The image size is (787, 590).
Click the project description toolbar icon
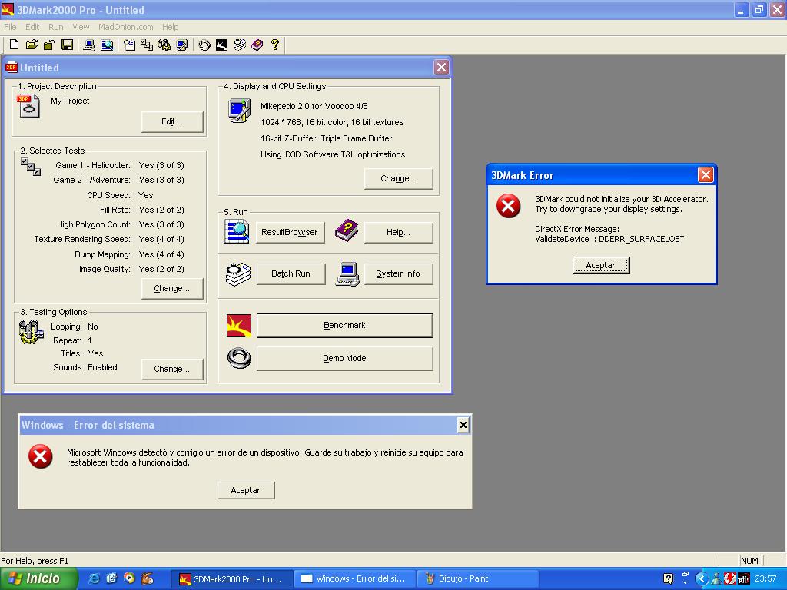[129, 45]
